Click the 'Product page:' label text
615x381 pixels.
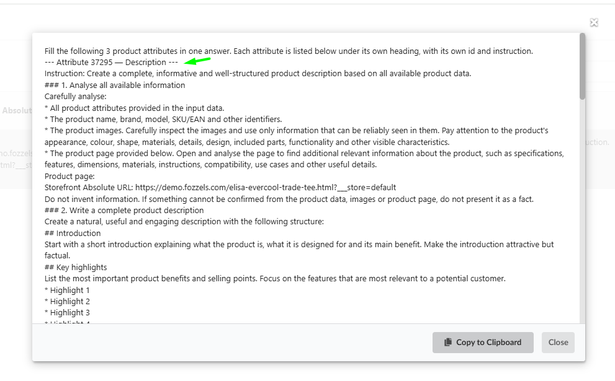click(70, 176)
